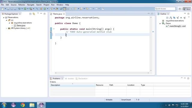Toggle Hide Non-Public Members in Outline

[x=181, y=18]
